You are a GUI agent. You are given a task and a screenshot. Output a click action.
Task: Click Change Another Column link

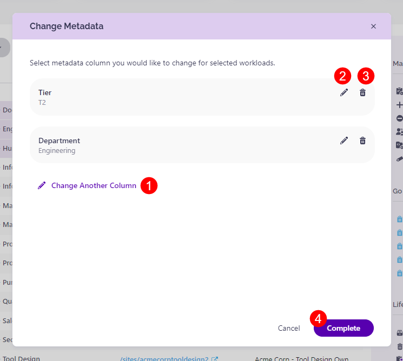pos(94,185)
